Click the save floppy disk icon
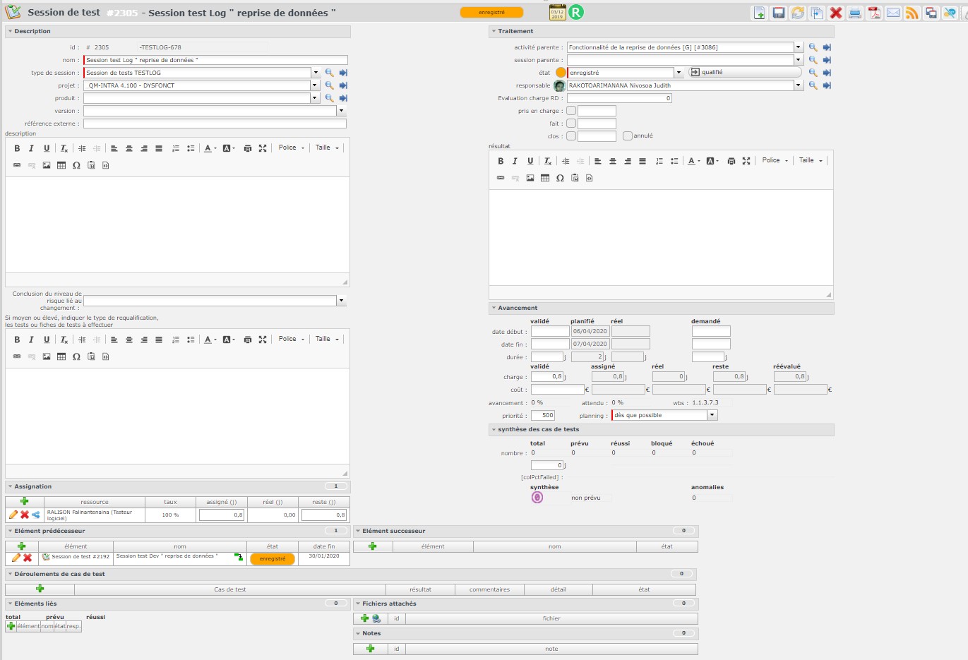The image size is (968, 660). [x=778, y=13]
